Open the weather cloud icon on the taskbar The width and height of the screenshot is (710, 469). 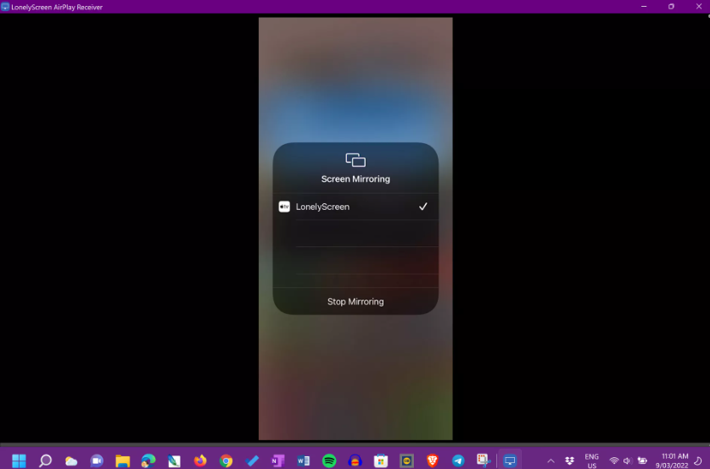point(71,461)
